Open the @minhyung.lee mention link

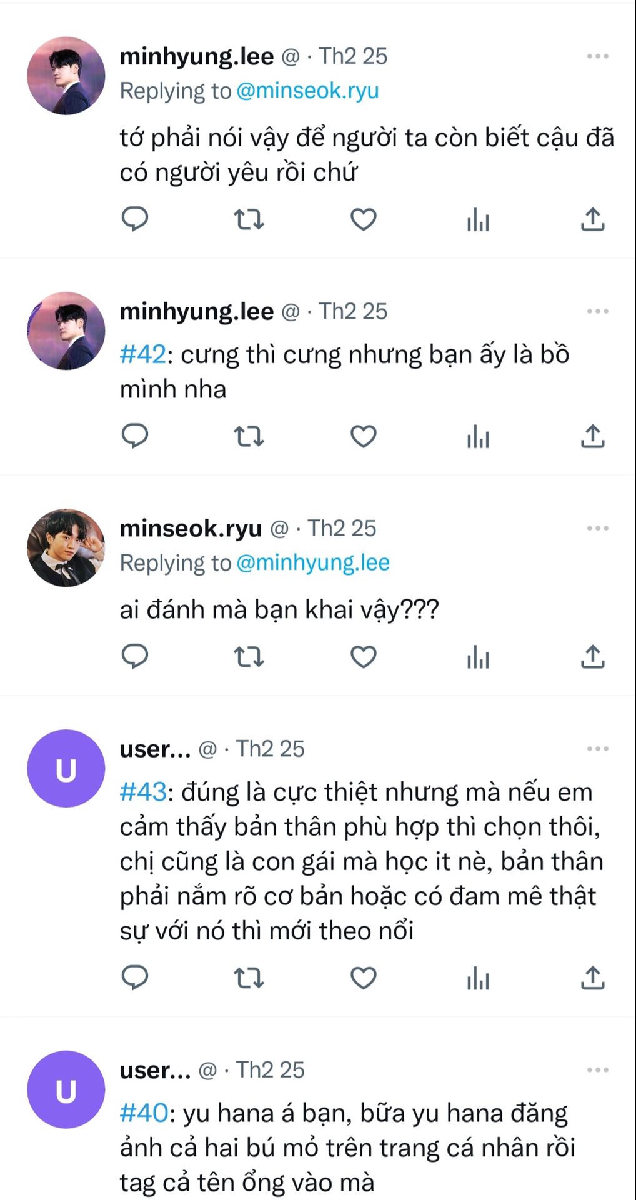tap(313, 562)
